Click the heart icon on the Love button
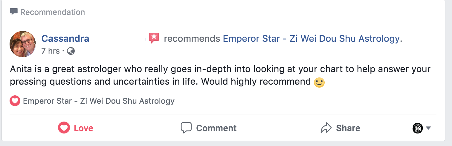This screenshot has width=452, height=146. [64, 128]
